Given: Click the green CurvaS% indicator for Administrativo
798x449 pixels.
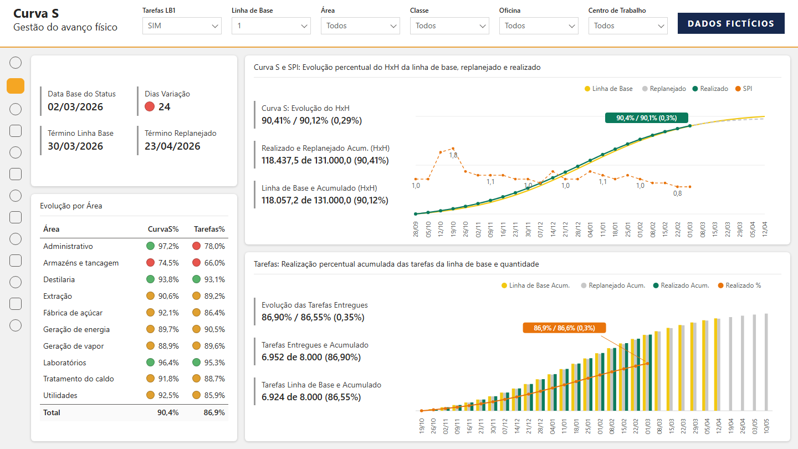Looking at the screenshot, I should [x=150, y=246].
